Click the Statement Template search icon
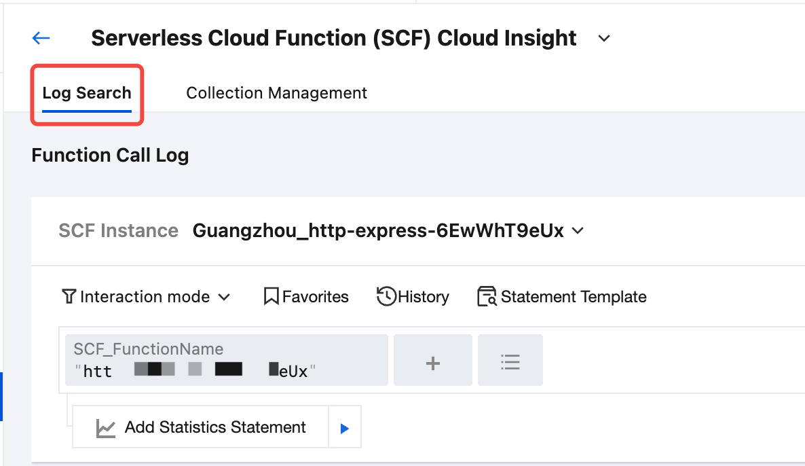 click(487, 297)
